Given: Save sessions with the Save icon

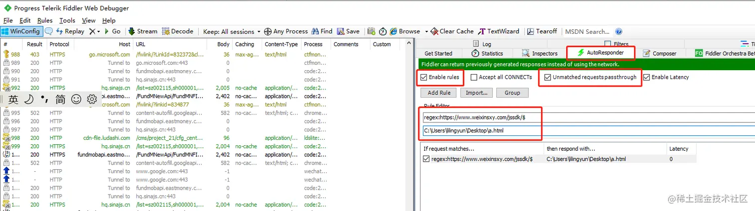Looking at the screenshot, I should tap(348, 31).
